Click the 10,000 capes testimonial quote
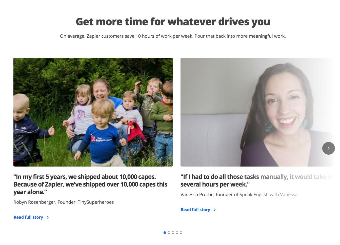This screenshot has height=245, width=340. tap(90, 184)
